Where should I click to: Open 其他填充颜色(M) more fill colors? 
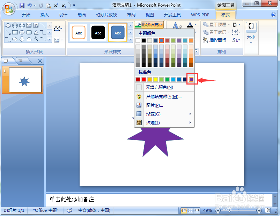pyautogui.click(x=164, y=96)
